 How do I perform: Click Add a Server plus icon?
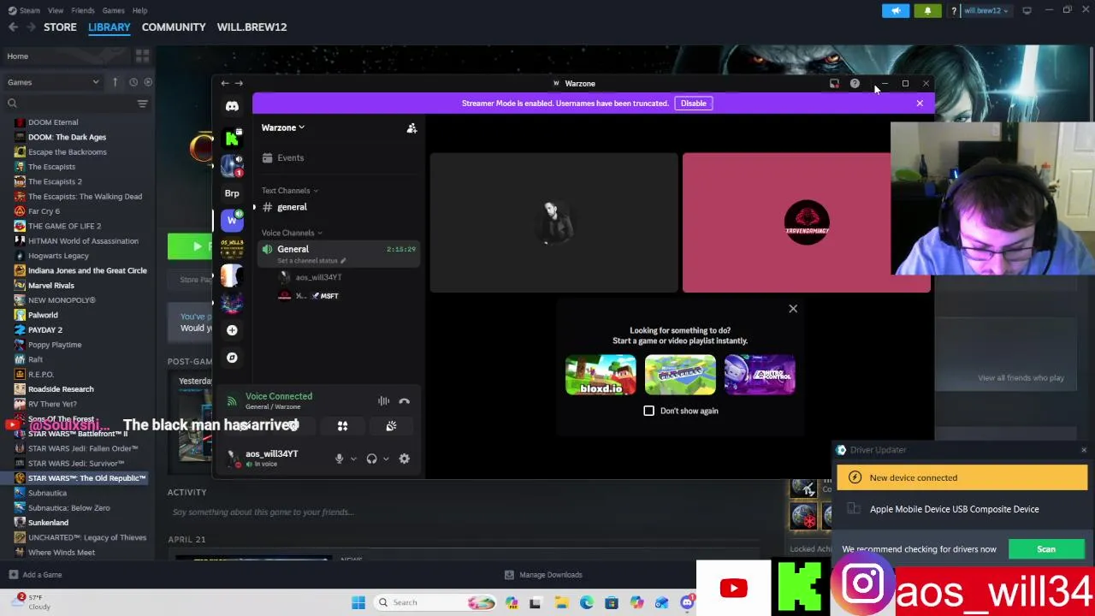pos(232,330)
